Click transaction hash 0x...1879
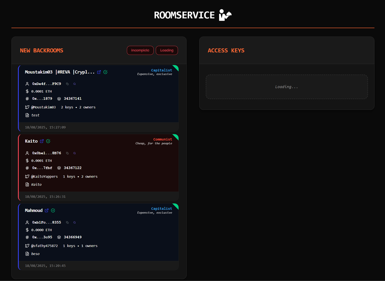Screen dimensions: 385x281 [x=42, y=99]
